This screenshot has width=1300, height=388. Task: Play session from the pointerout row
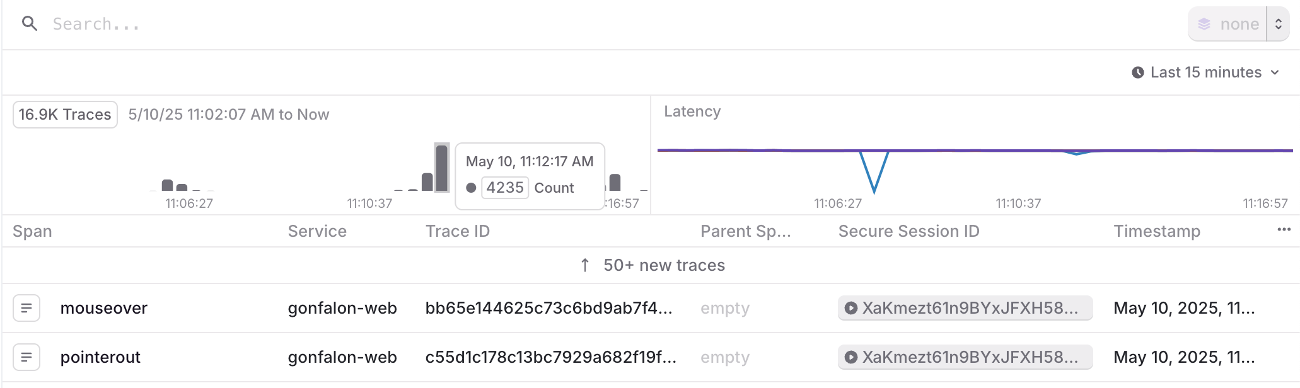tap(851, 357)
